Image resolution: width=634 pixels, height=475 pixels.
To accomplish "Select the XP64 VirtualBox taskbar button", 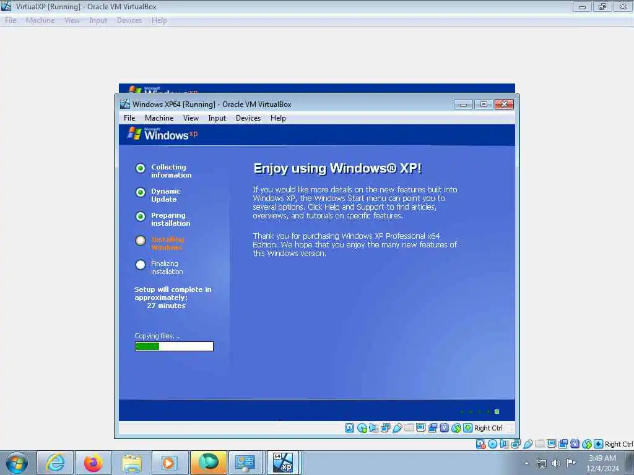I will click(283, 463).
